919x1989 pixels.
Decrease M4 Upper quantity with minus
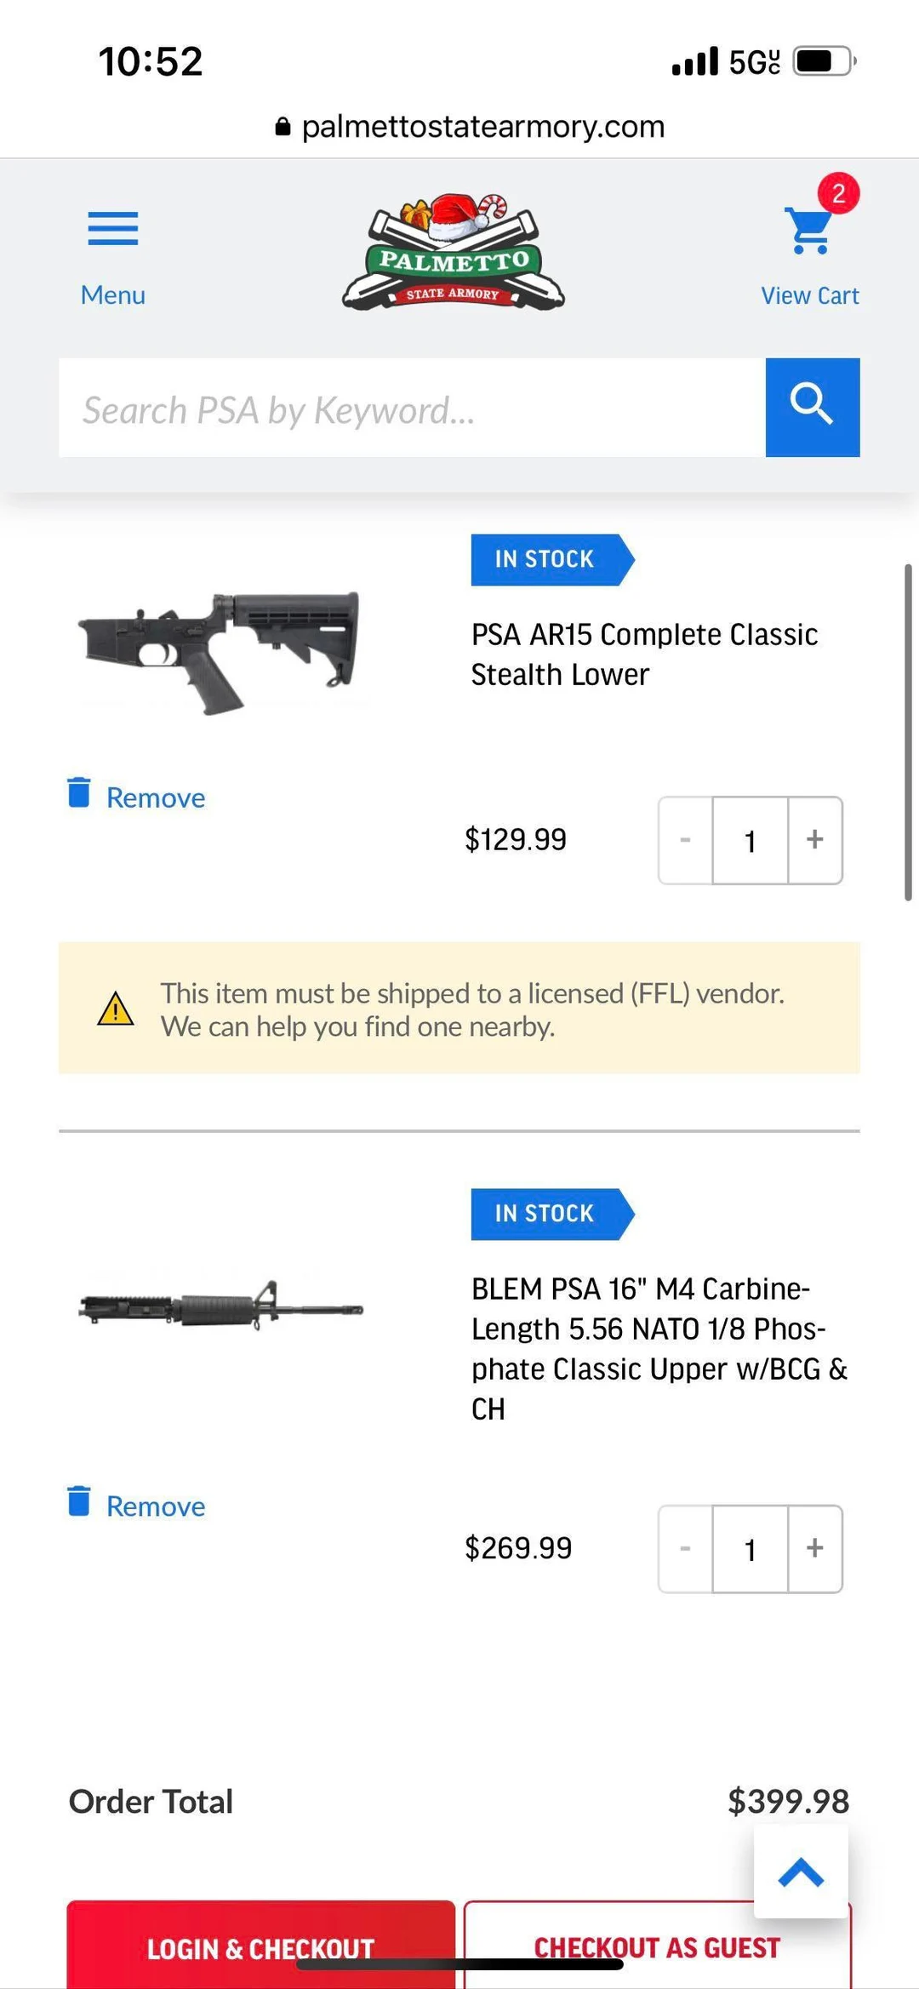685,1549
